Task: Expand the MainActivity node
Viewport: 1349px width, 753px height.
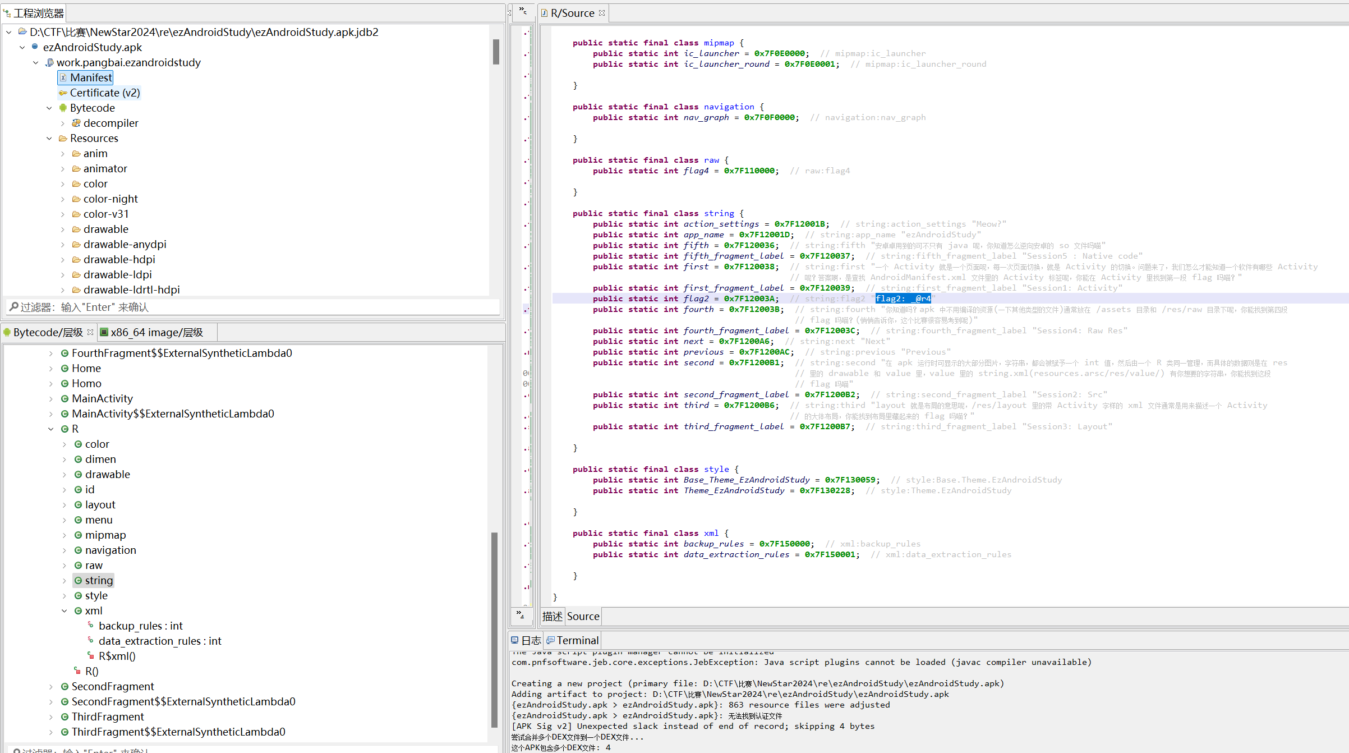Action: point(51,399)
